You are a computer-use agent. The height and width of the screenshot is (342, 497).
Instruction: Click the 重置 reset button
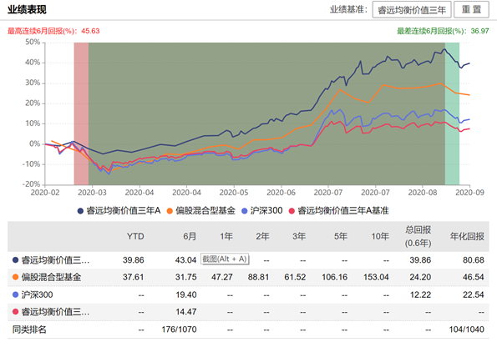pyautogui.click(x=471, y=10)
